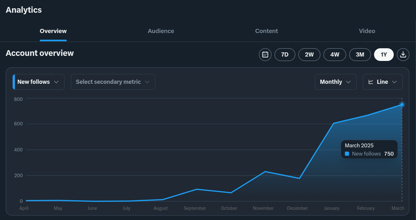The width and height of the screenshot is (416, 220).
Task: Click the blue square legend icon in tooltip
Action: [347, 154]
